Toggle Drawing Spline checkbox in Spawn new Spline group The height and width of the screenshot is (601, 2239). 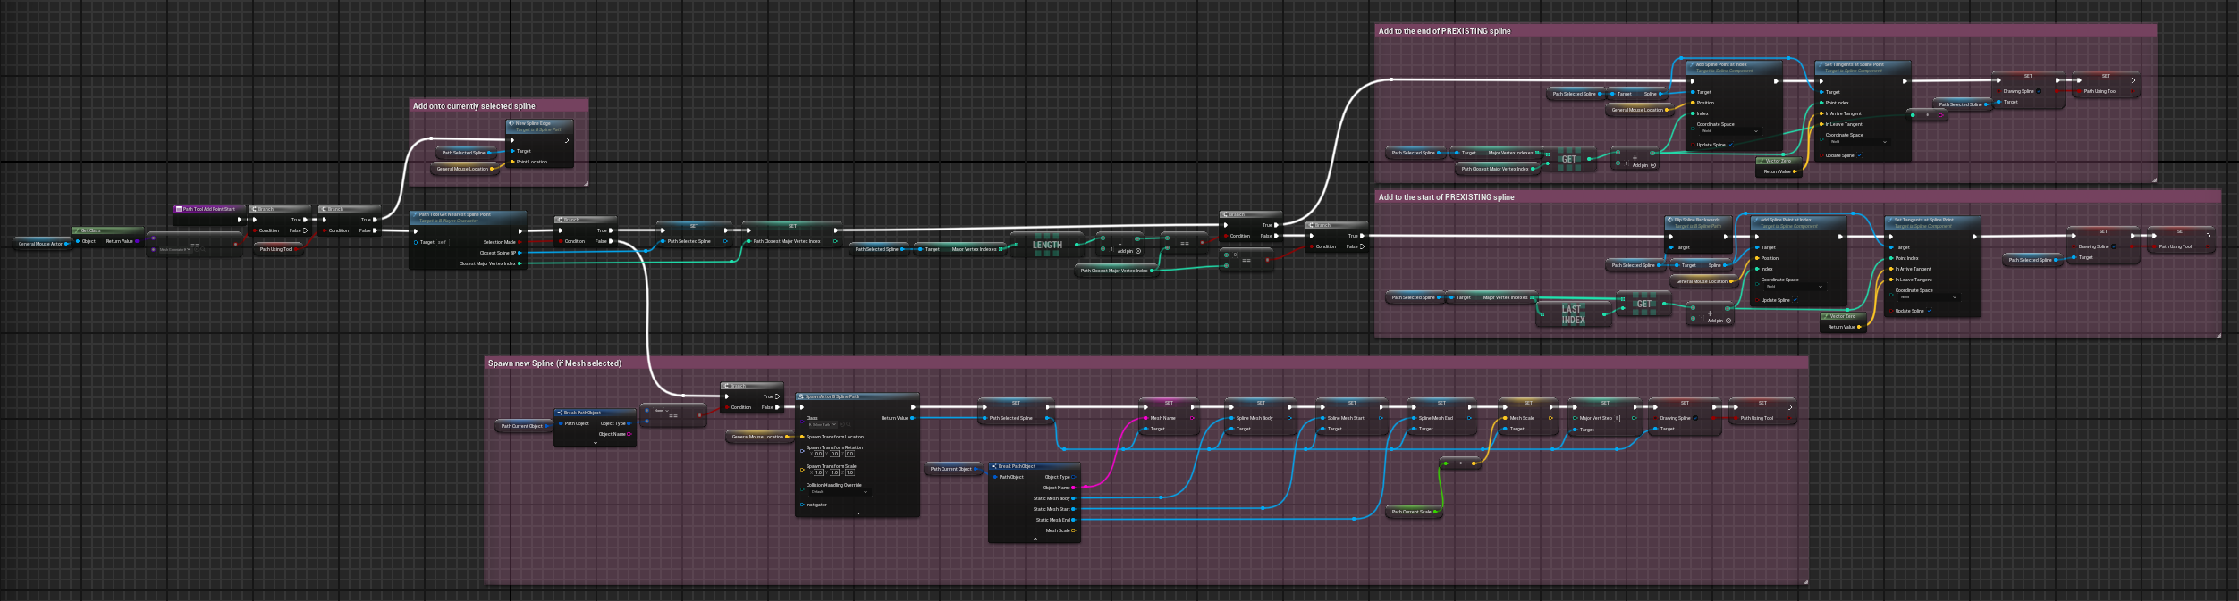click(1694, 418)
